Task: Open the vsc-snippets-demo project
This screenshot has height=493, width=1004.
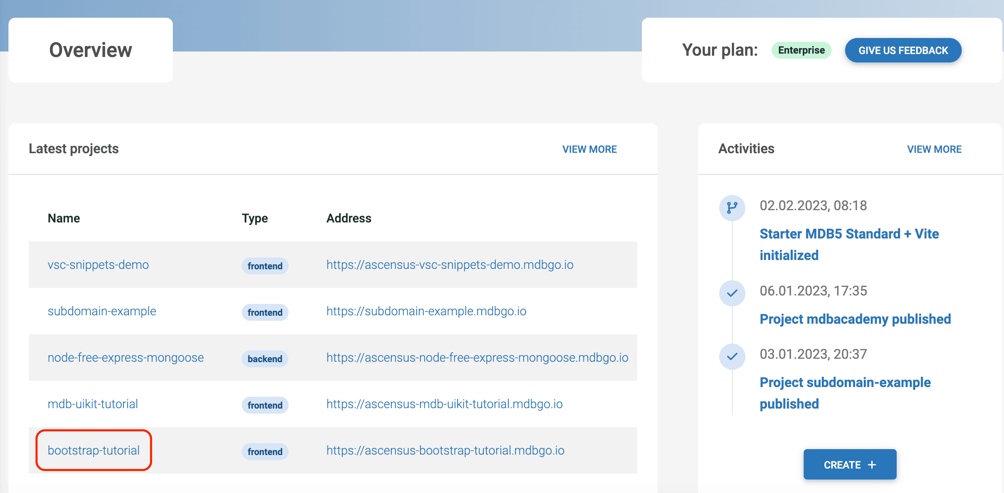Action: (98, 265)
